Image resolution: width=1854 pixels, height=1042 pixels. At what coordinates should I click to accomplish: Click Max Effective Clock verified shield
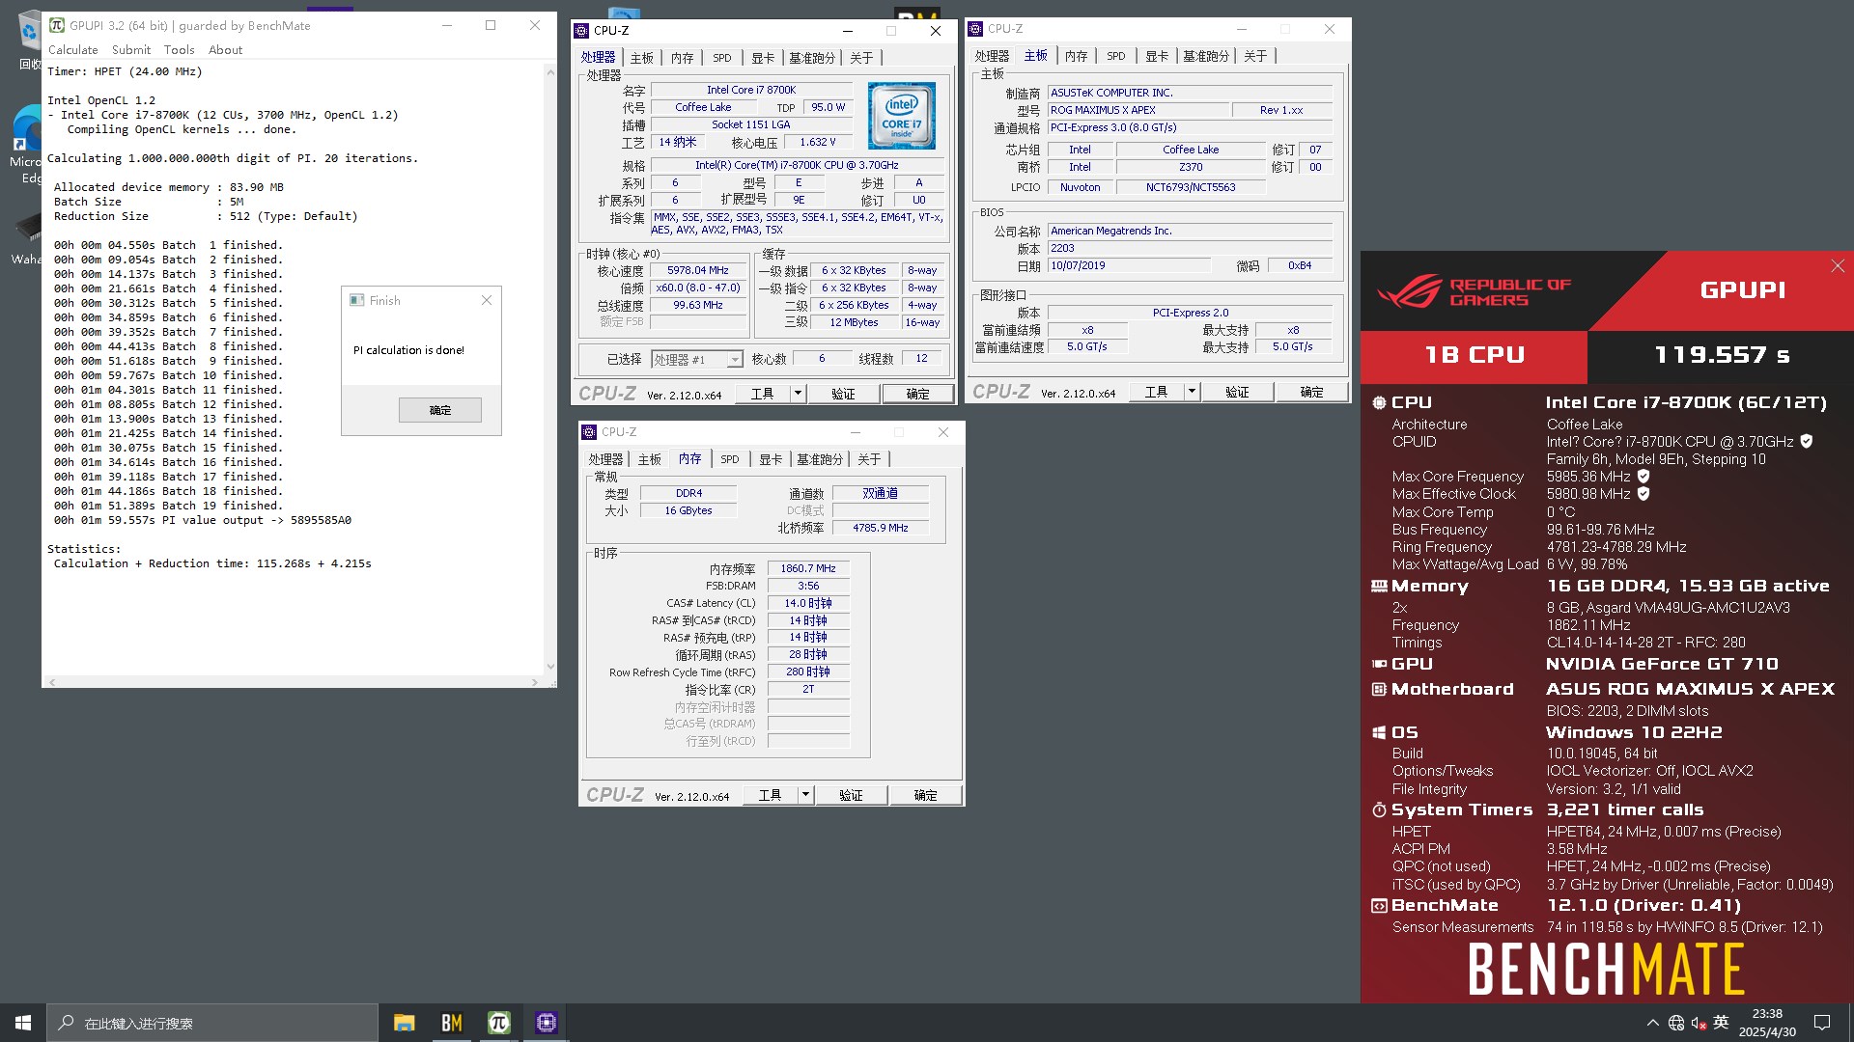(x=1643, y=493)
